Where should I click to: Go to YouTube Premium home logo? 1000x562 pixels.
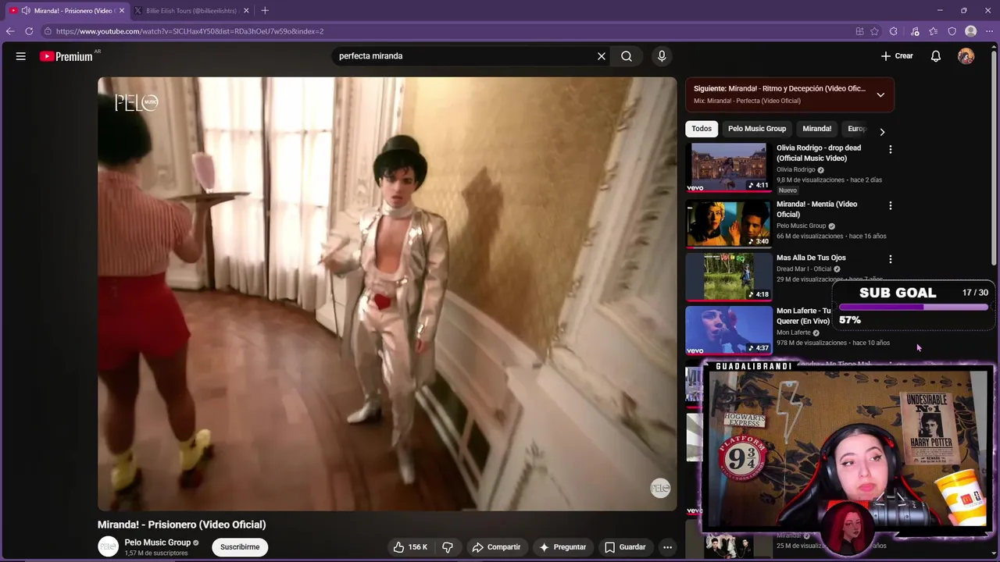coord(66,56)
